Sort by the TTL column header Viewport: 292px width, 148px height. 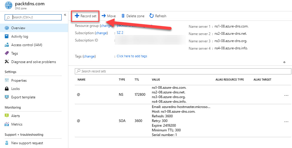click(137, 80)
